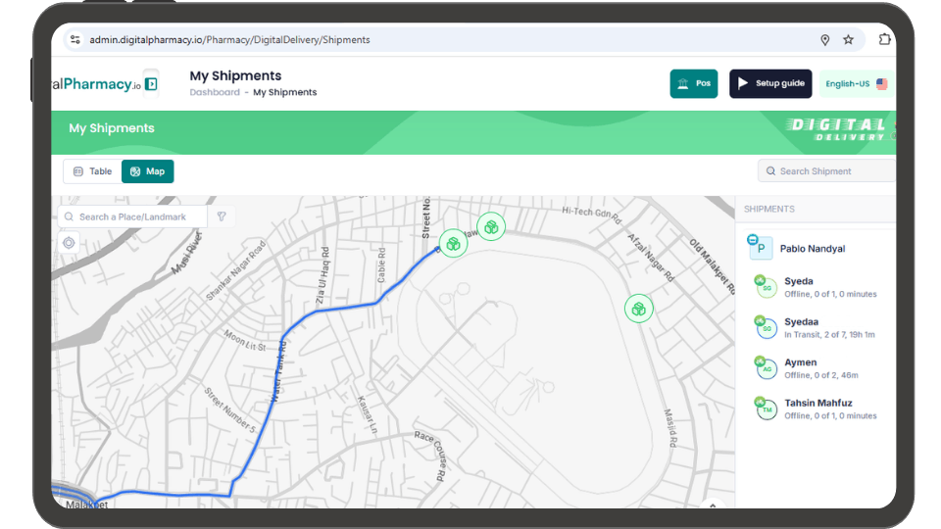Open browser extensions puzzle icon
Viewport: 941px width, 529px height.
click(x=884, y=40)
